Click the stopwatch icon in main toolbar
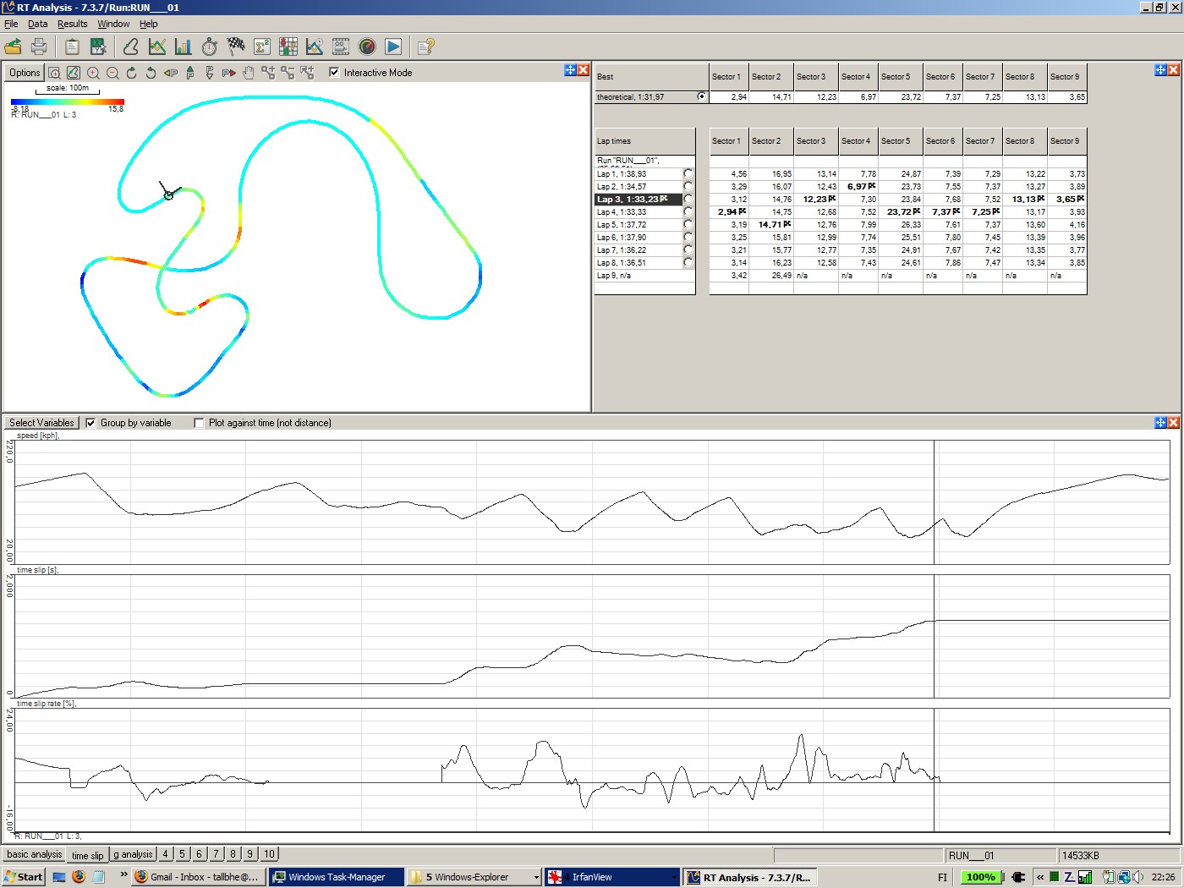1184x888 pixels. click(210, 47)
